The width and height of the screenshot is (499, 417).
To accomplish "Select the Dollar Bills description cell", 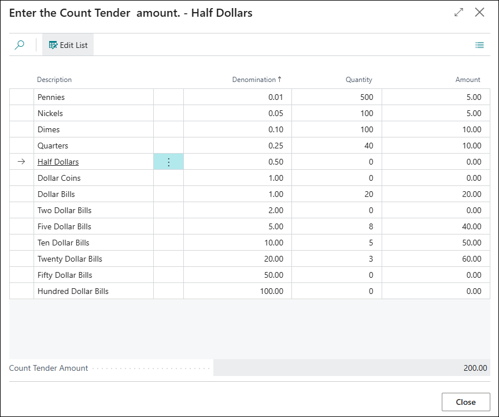I will [x=94, y=194].
